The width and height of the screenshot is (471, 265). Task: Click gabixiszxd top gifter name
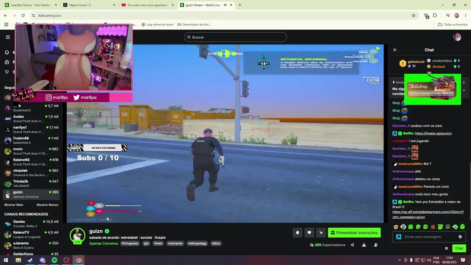[x=416, y=61]
